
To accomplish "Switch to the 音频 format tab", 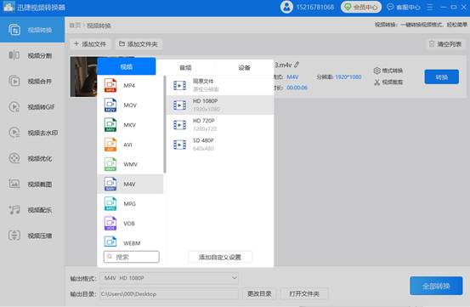I will click(185, 67).
